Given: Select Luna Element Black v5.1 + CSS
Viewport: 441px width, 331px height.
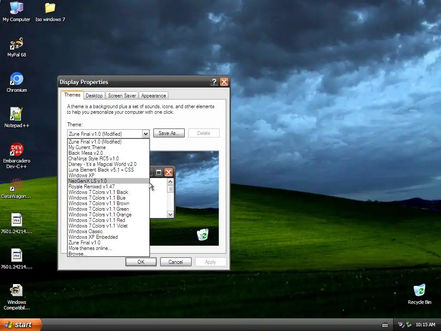Looking at the screenshot, I should 109,170.
